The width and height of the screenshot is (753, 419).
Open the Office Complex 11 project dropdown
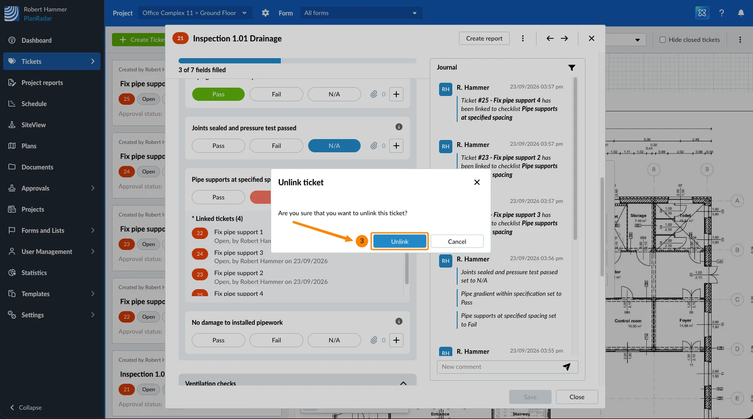(x=194, y=13)
